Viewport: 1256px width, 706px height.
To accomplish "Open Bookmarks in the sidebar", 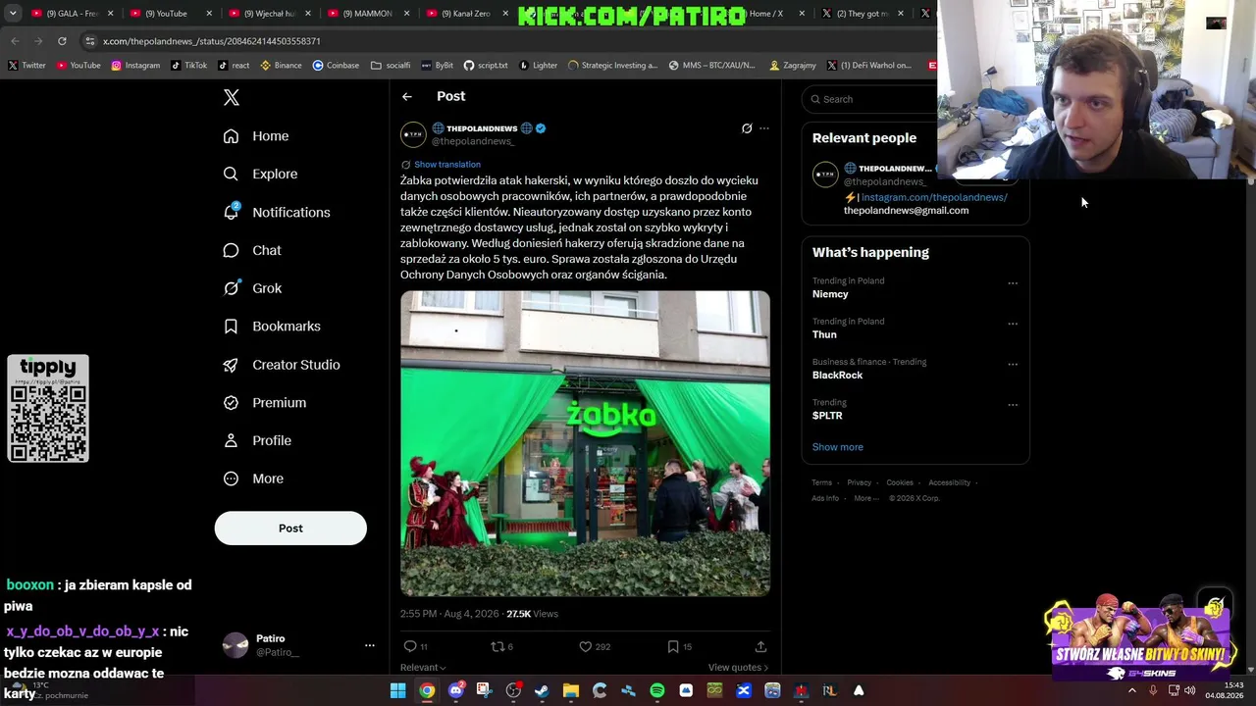I will (x=272, y=326).
